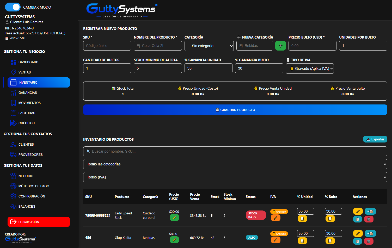Click the % Bulto save icon for Glup Kolita
This screenshot has height=248, width=392.
(330, 241)
